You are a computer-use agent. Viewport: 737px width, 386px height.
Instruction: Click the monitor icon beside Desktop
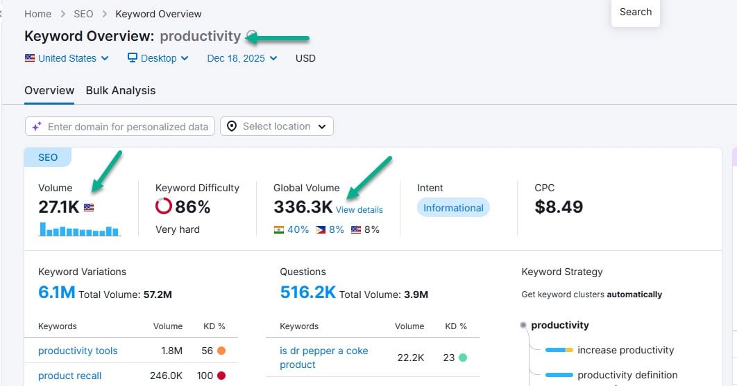coord(133,58)
